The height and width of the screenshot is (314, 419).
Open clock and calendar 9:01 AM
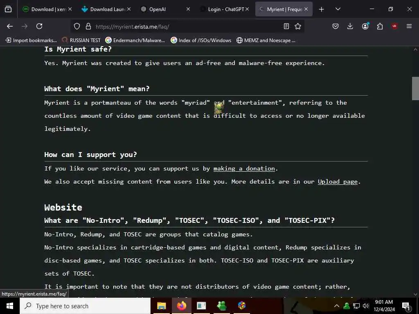click(x=384, y=306)
